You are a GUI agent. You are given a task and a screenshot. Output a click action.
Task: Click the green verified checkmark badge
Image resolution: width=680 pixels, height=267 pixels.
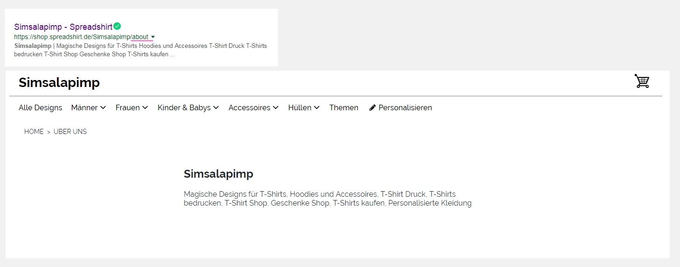(x=117, y=26)
